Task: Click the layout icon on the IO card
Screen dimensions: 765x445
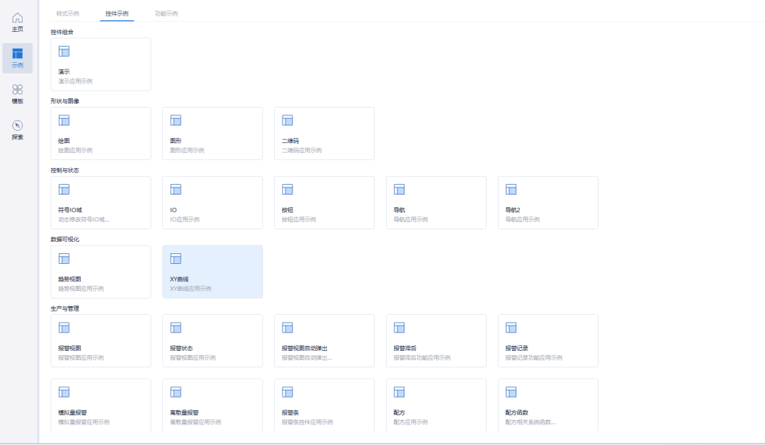Action: [176, 190]
